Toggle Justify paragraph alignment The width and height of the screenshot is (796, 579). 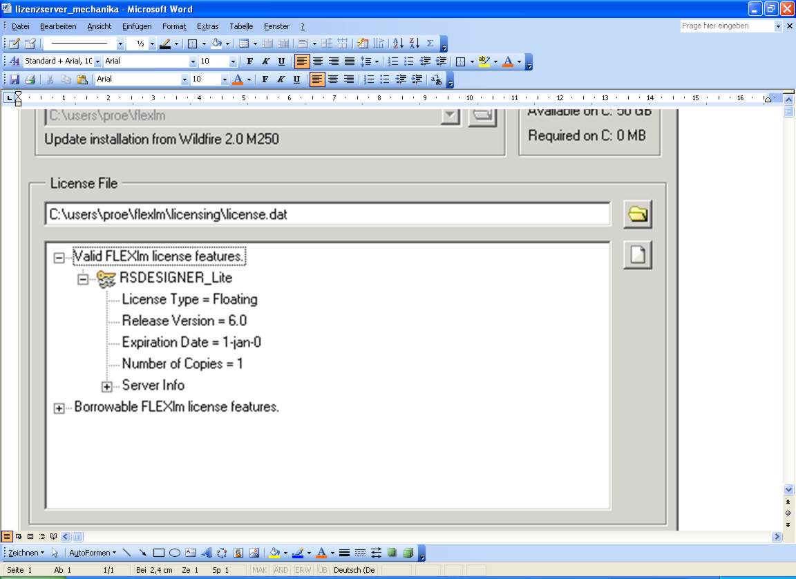[x=349, y=61]
